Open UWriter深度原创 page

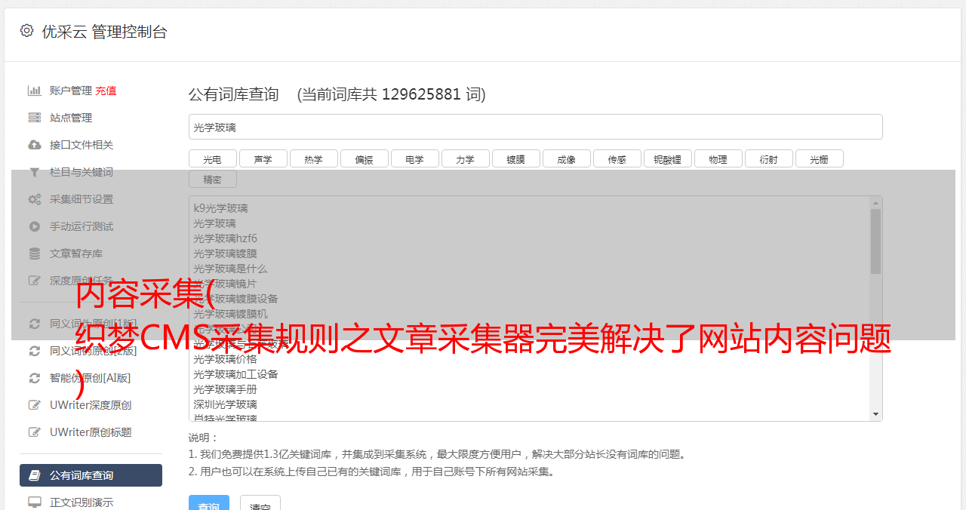(91, 405)
